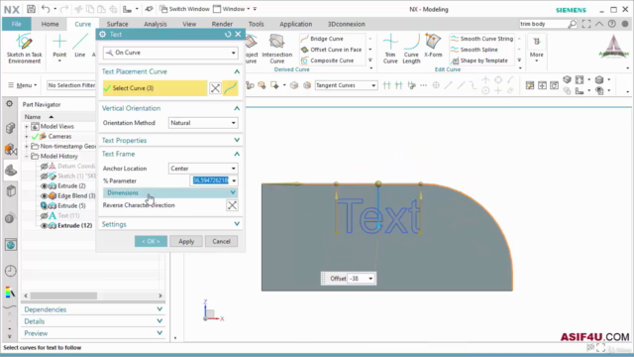Click Offset Curve in Face
The image size is (634, 357).
point(331,50)
